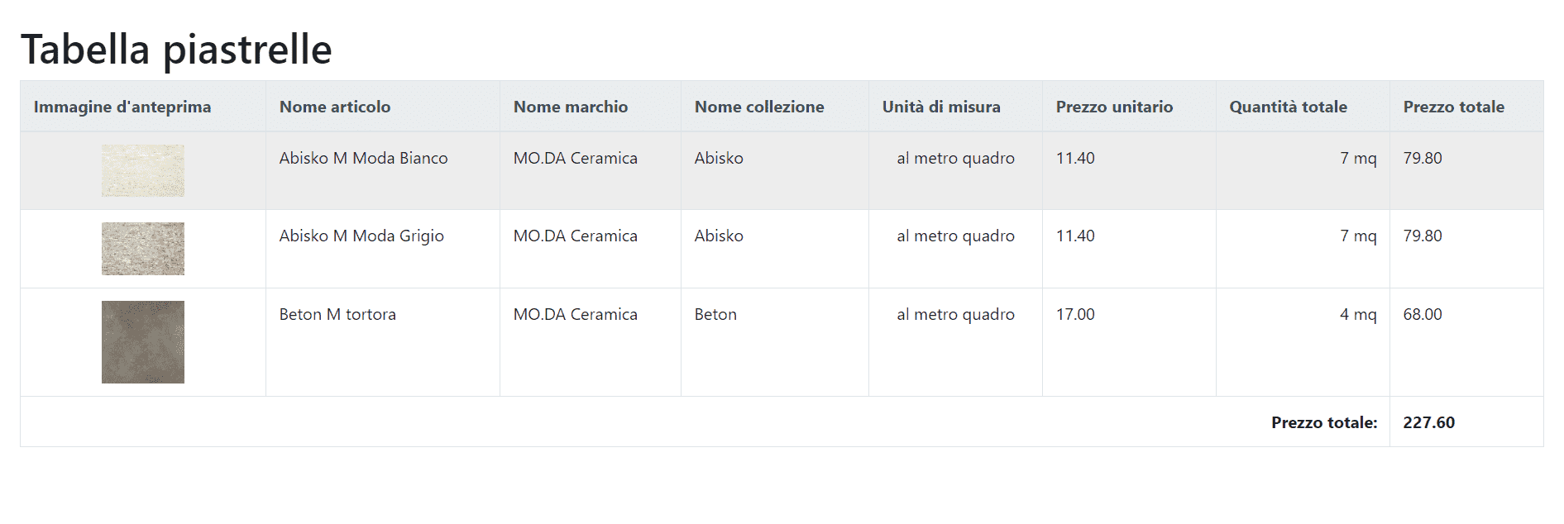This screenshot has width=1564, height=524.
Task: Select the Unità di misura column header
Action: click(x=941, y=107)
